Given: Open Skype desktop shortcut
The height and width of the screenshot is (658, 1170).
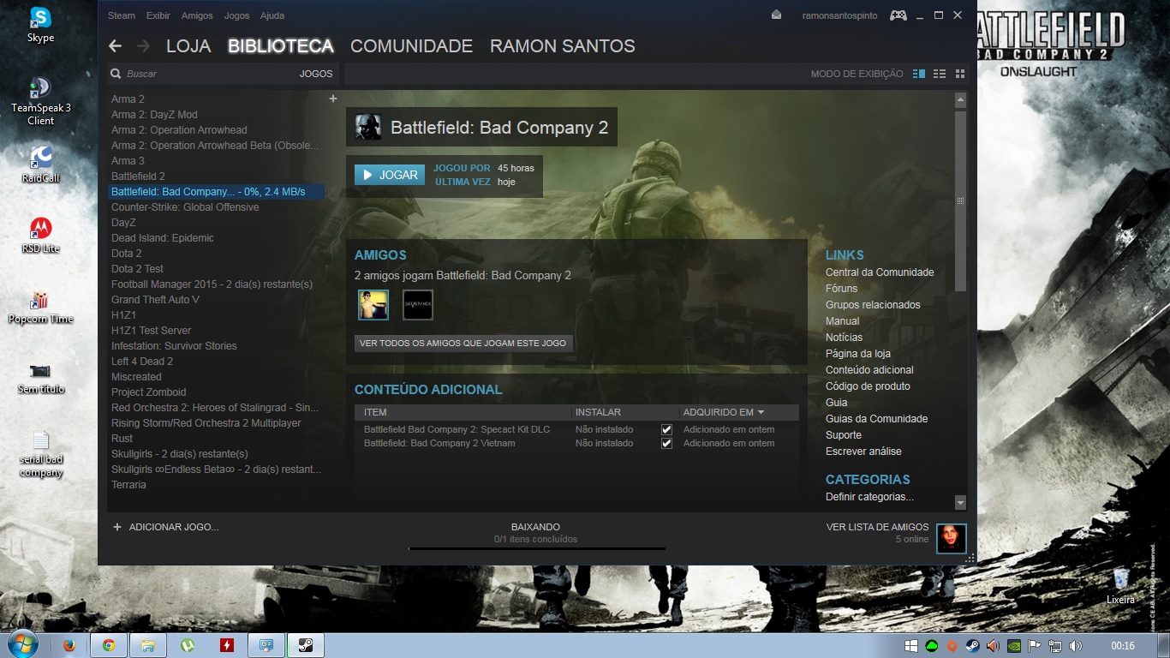Looking at the screenshot, I should (x=40, y=24).
